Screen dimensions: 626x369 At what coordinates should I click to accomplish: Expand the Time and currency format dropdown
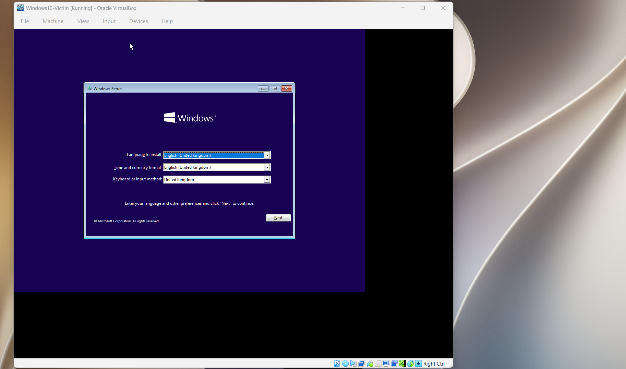point(267,167)
